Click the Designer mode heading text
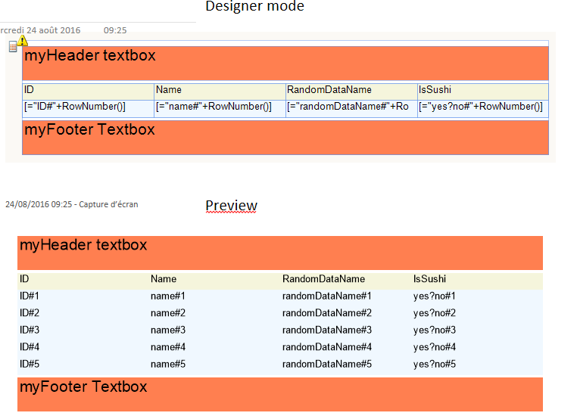The image size is (577, 416). point(254,7)
